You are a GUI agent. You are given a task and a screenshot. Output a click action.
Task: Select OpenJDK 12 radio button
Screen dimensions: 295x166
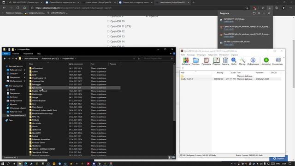(x=108, y=31)
